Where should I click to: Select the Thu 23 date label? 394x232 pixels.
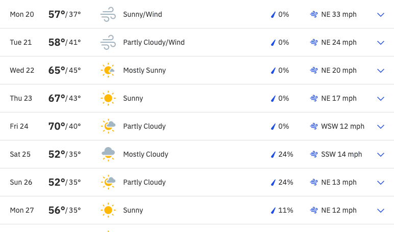pyautogui.click(x=21, y=98)
